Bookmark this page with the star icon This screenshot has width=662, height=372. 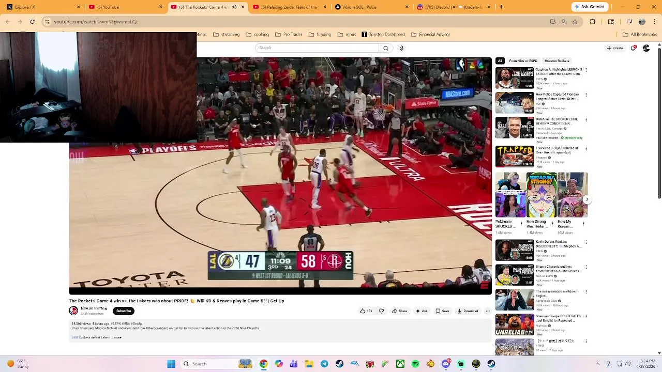coord(575,22)
